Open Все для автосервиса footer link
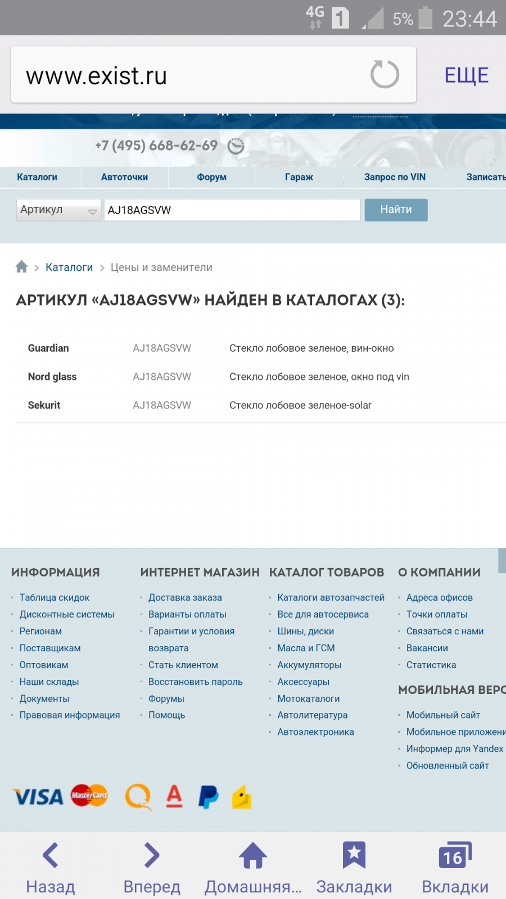The height and width of the screenshot is (899, 506). (x=323, y=614)
